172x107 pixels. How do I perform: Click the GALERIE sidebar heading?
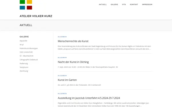24,37
